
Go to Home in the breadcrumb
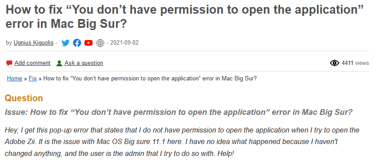pos(15,79)
